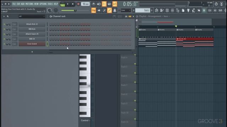Toggle wait for input icon
Viewport: 227px width, 127px height.
click(99, 4)
